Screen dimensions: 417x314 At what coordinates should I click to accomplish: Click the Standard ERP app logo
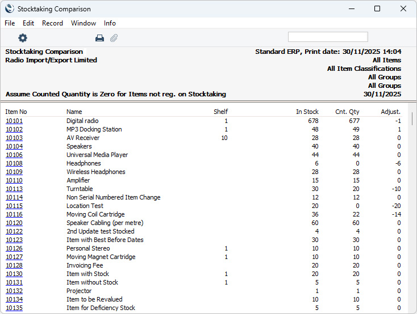(x=10, y=9)
